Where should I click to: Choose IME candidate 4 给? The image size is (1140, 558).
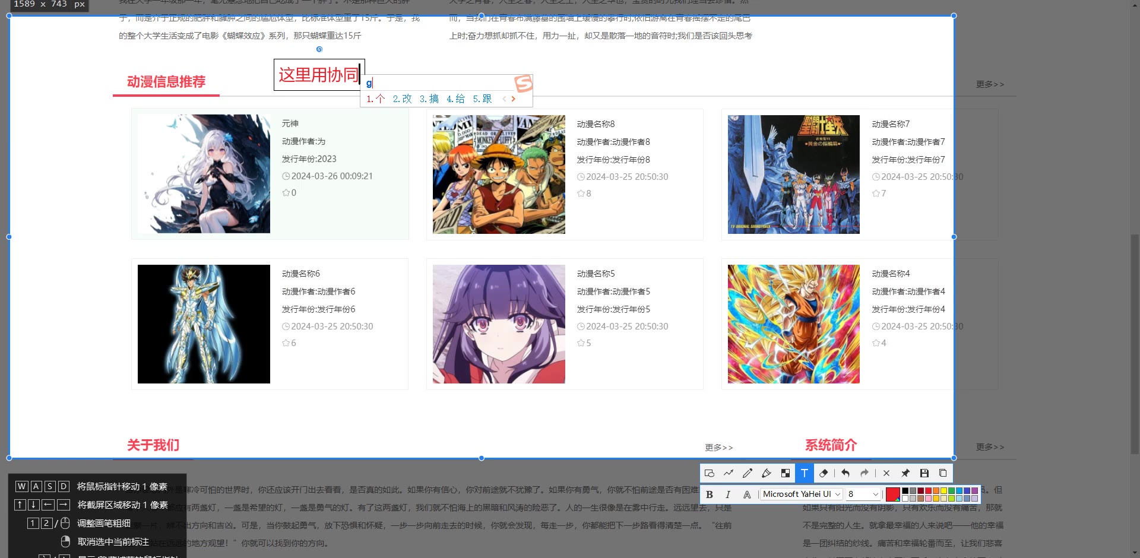click(x=456, y=99)
